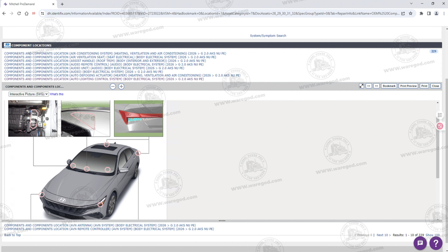The height and width of the screenshot is (252, 448).
Task: Click the address bar URL
Action: (223, 13)
